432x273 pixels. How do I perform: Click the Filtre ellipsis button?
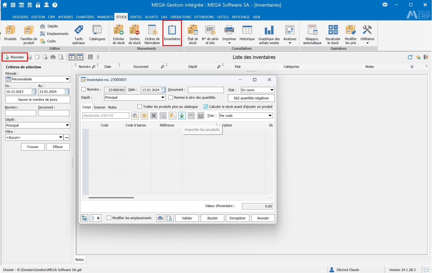point(67,137)
